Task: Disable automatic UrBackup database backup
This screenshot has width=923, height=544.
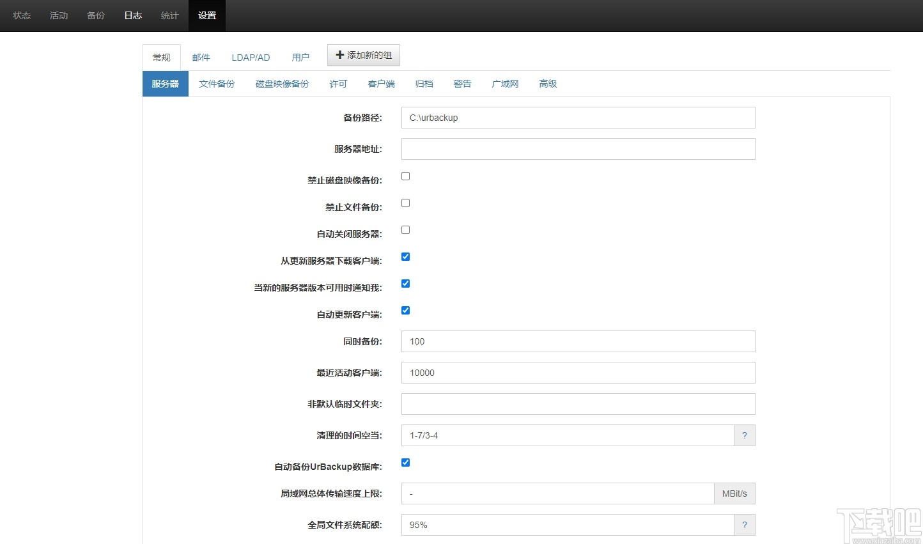Action: click(405, 462)
